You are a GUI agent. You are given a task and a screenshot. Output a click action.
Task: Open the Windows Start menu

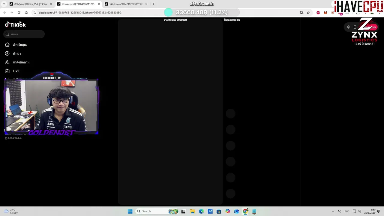130,211
